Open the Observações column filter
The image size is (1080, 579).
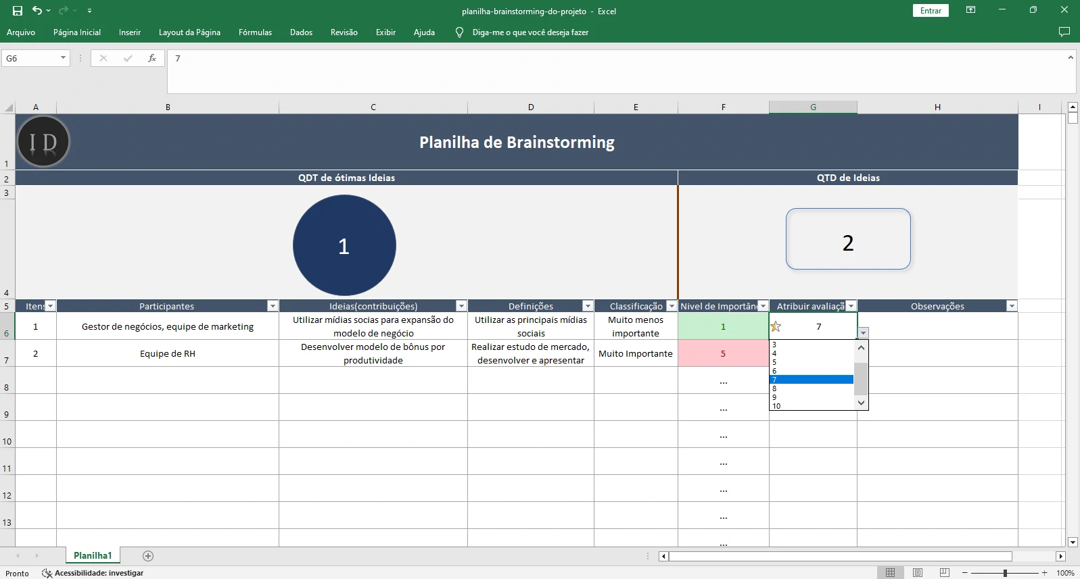click(x=1012, y=306)
